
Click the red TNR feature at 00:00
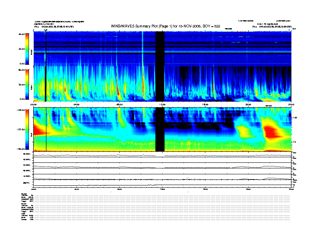point(38,129)
